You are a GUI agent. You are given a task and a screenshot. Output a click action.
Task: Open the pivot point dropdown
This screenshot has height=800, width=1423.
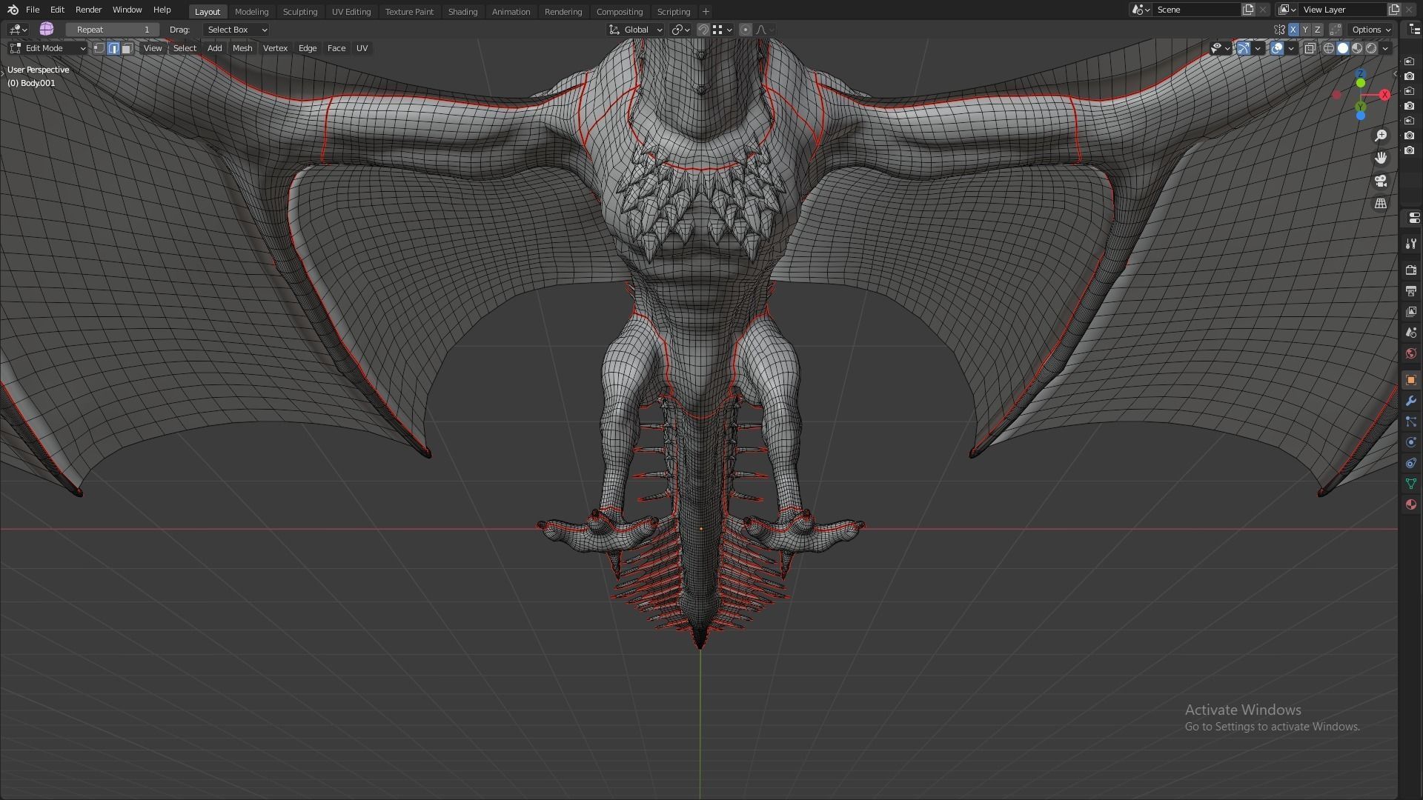pos(680,30)
